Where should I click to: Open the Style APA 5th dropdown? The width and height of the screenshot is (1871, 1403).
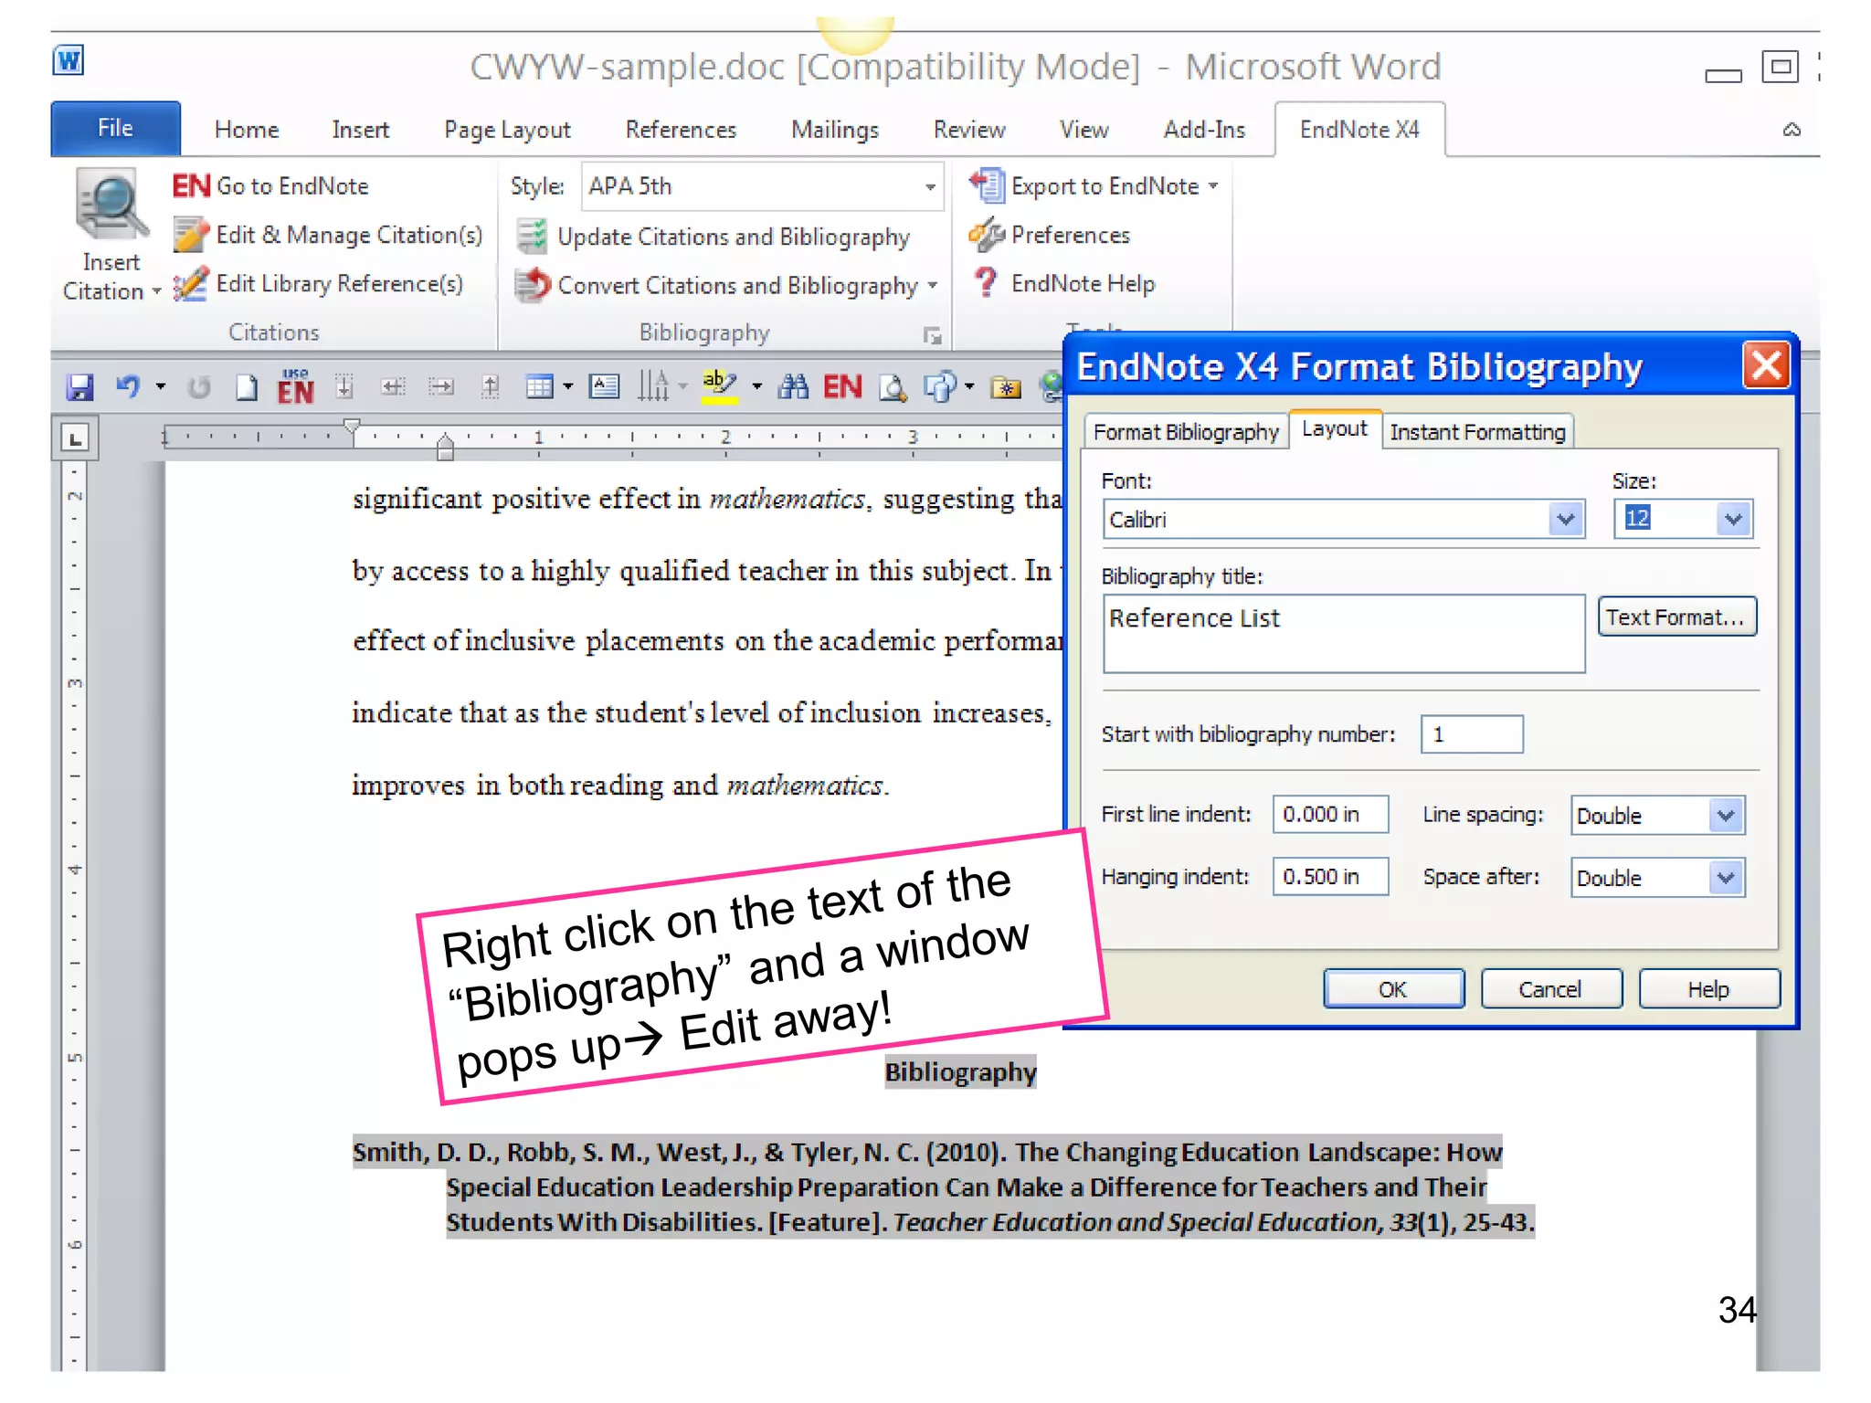[x=929, y=187]
